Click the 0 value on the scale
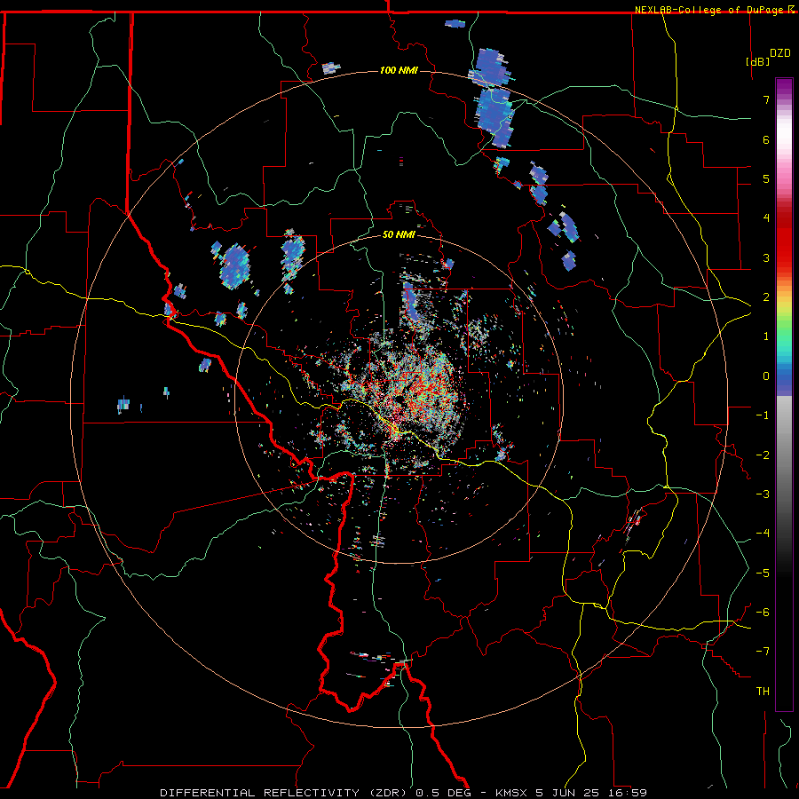This screenshot has height=799, width=799. click(x=766, y=376)
